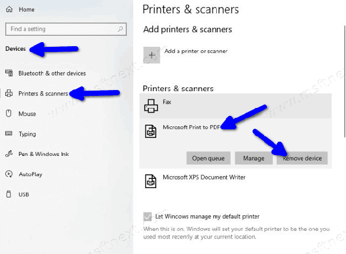Screen dimensions: 346x254
Task: Click the Microsoft XPS Document Writer icon
Action: 151,181
